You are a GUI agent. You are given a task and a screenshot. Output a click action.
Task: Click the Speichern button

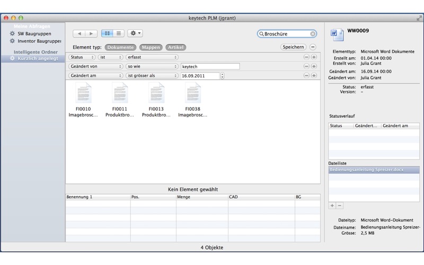(294, 47)
